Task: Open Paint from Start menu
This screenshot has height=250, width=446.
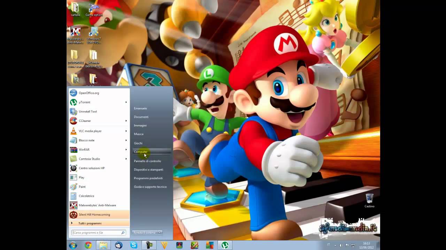Action: coord(99,187)
